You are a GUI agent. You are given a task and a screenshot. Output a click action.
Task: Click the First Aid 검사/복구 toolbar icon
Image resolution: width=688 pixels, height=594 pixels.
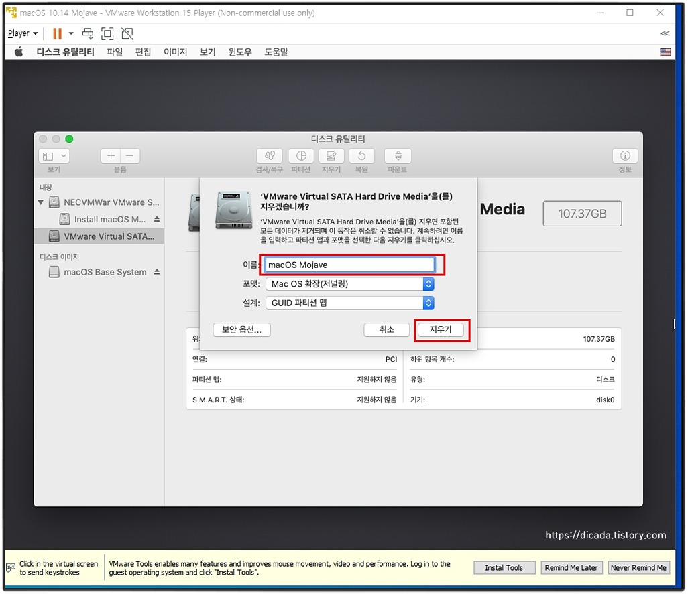[x=270, y=156]
